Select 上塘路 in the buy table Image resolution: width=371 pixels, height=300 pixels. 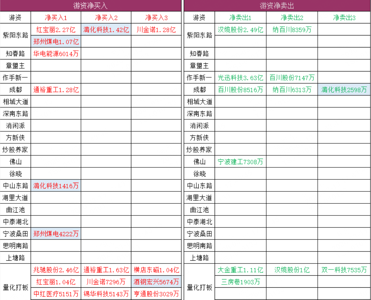point(15,258)
